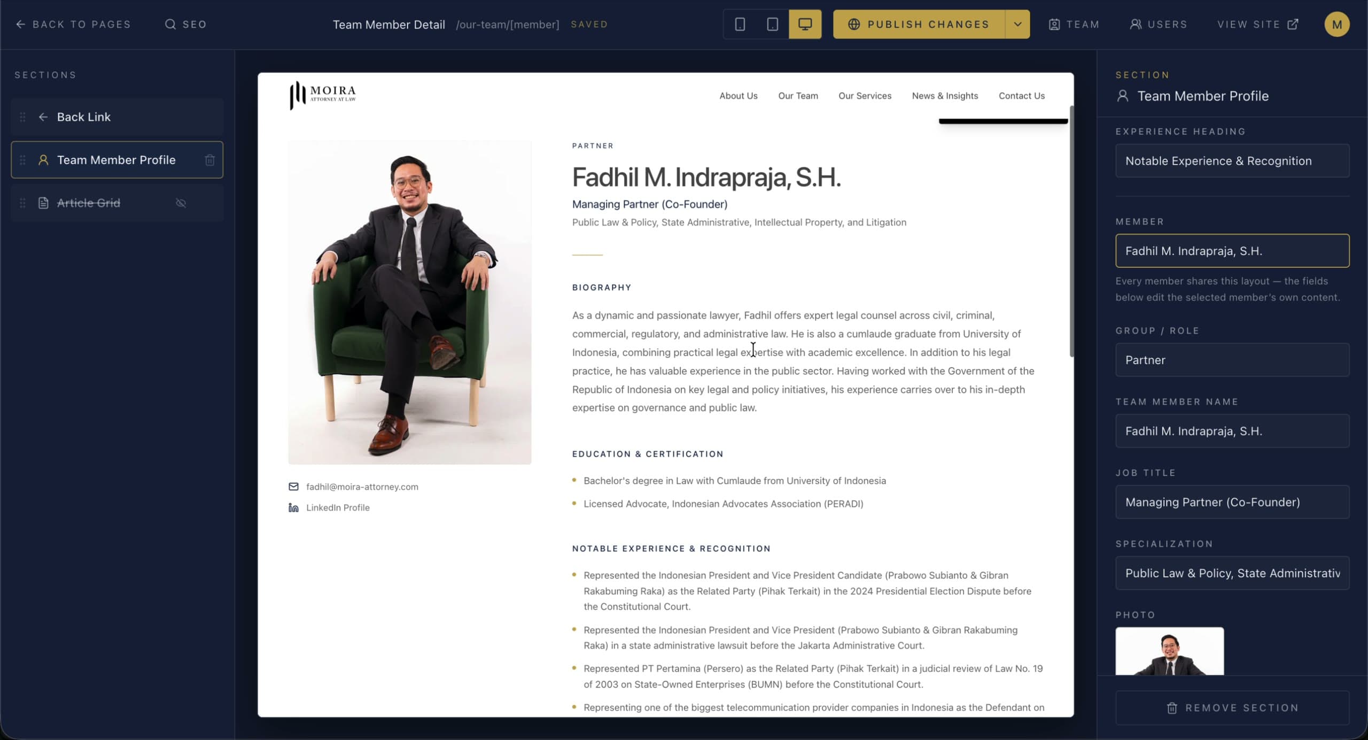Image resolution: width=1368 pixels, height=740 pixels.
Task: Edit the Team Member Name field
Action: pos(1232,431)
